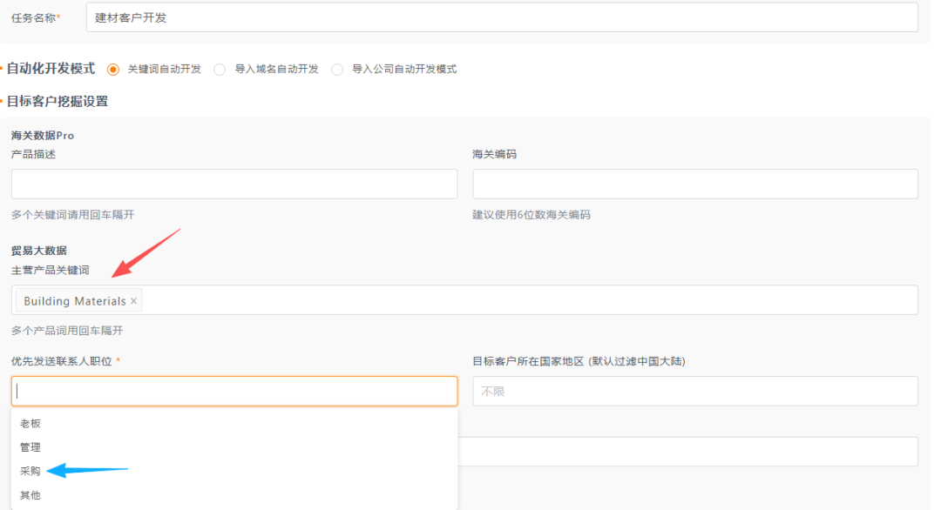Viewport: 941px width, 510px height.
Task: Open the 目标客户所在国家地区 dropdown showing 不限
Action: pos(695,392)
